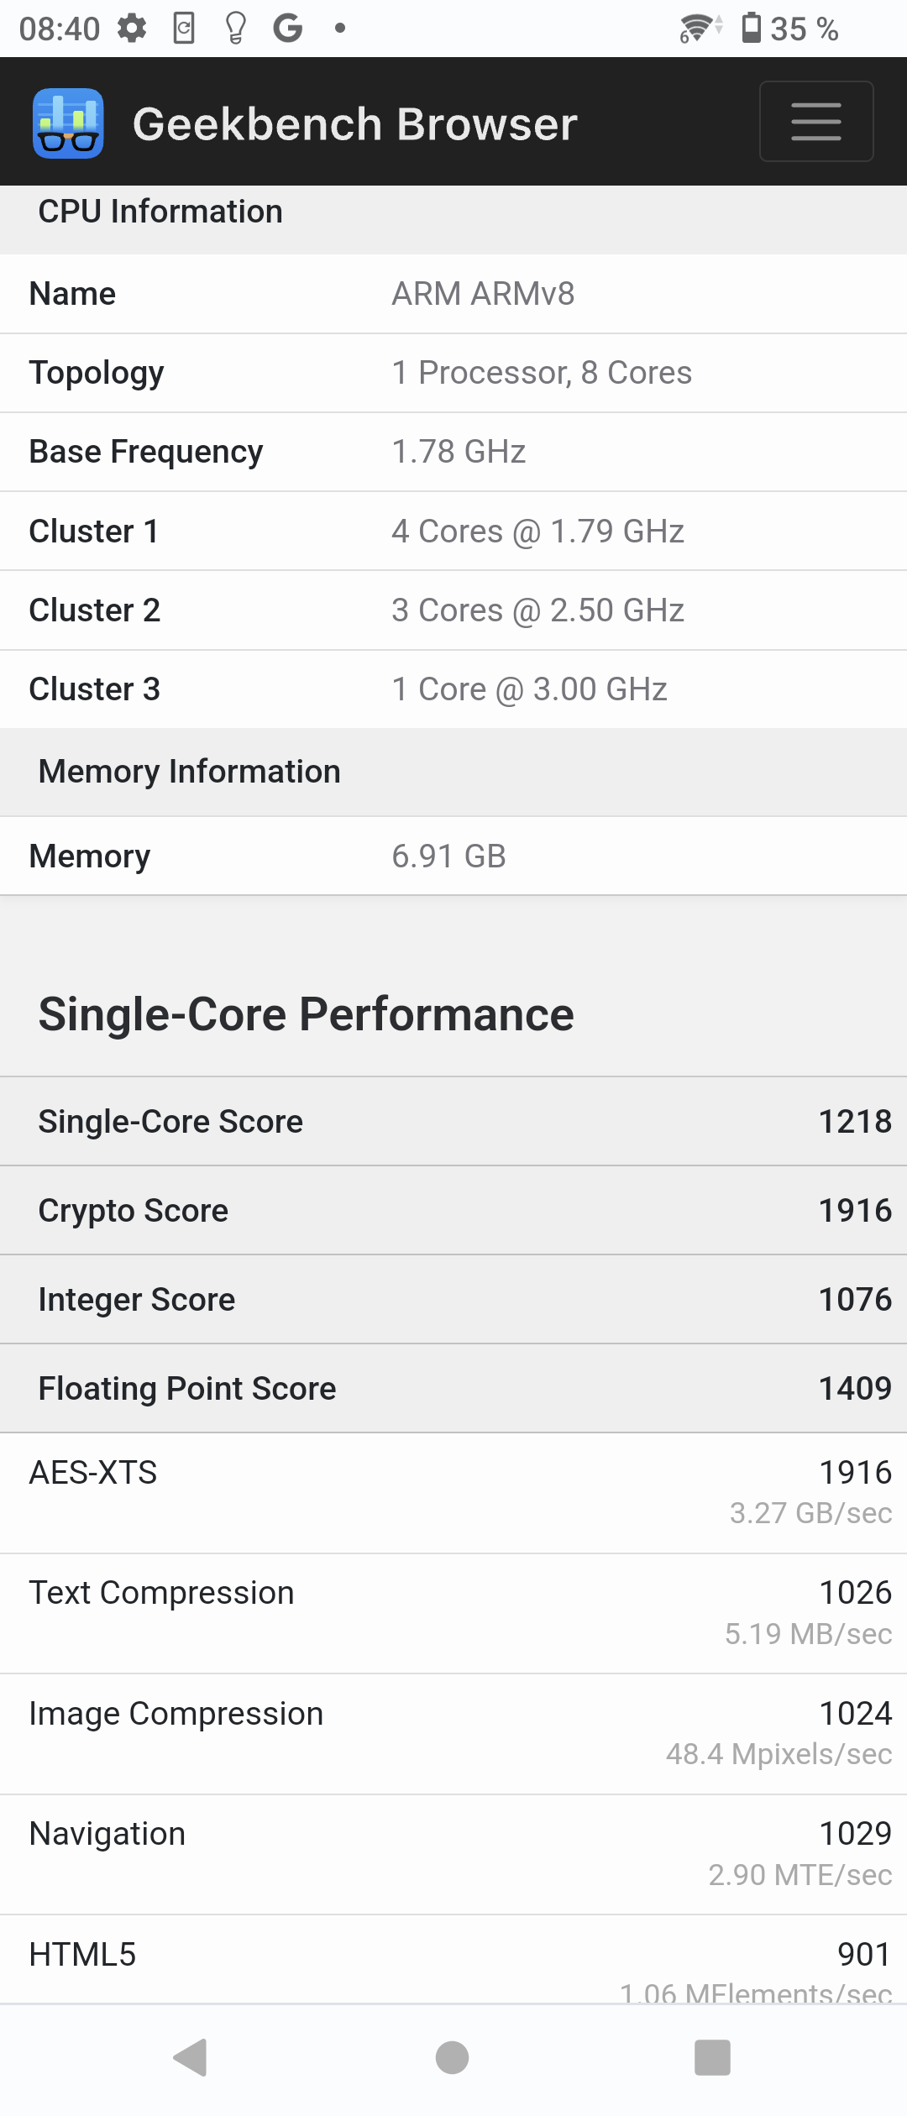Open the hamburger navigation menu

[x=816, y=122]
